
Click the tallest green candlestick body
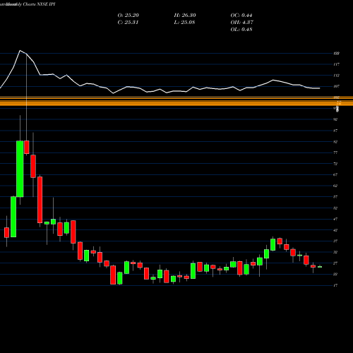tap(20, 169)
